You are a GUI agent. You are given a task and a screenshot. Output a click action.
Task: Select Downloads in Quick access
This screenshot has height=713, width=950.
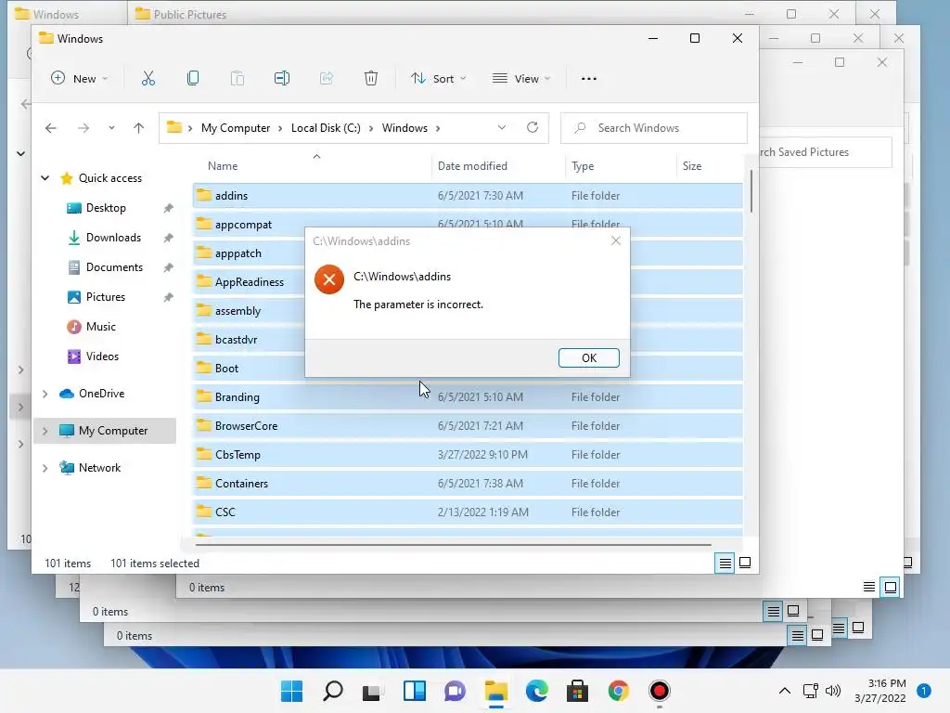coord(113,238)
